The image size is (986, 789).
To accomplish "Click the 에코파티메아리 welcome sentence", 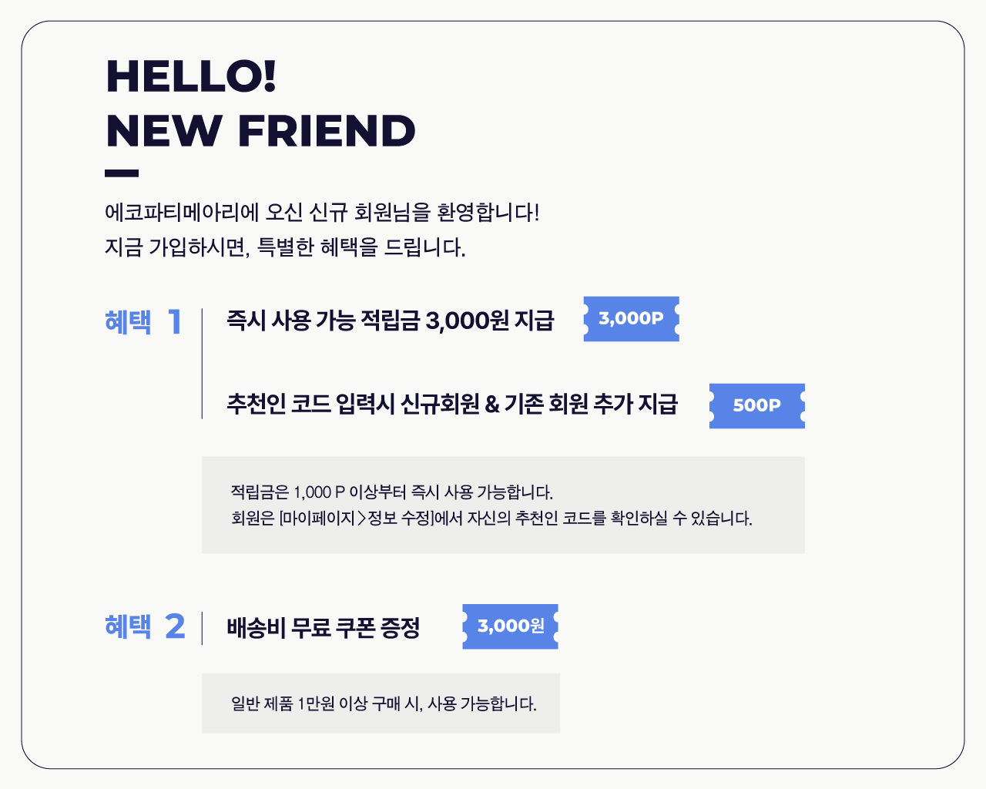I will (322, 213).
